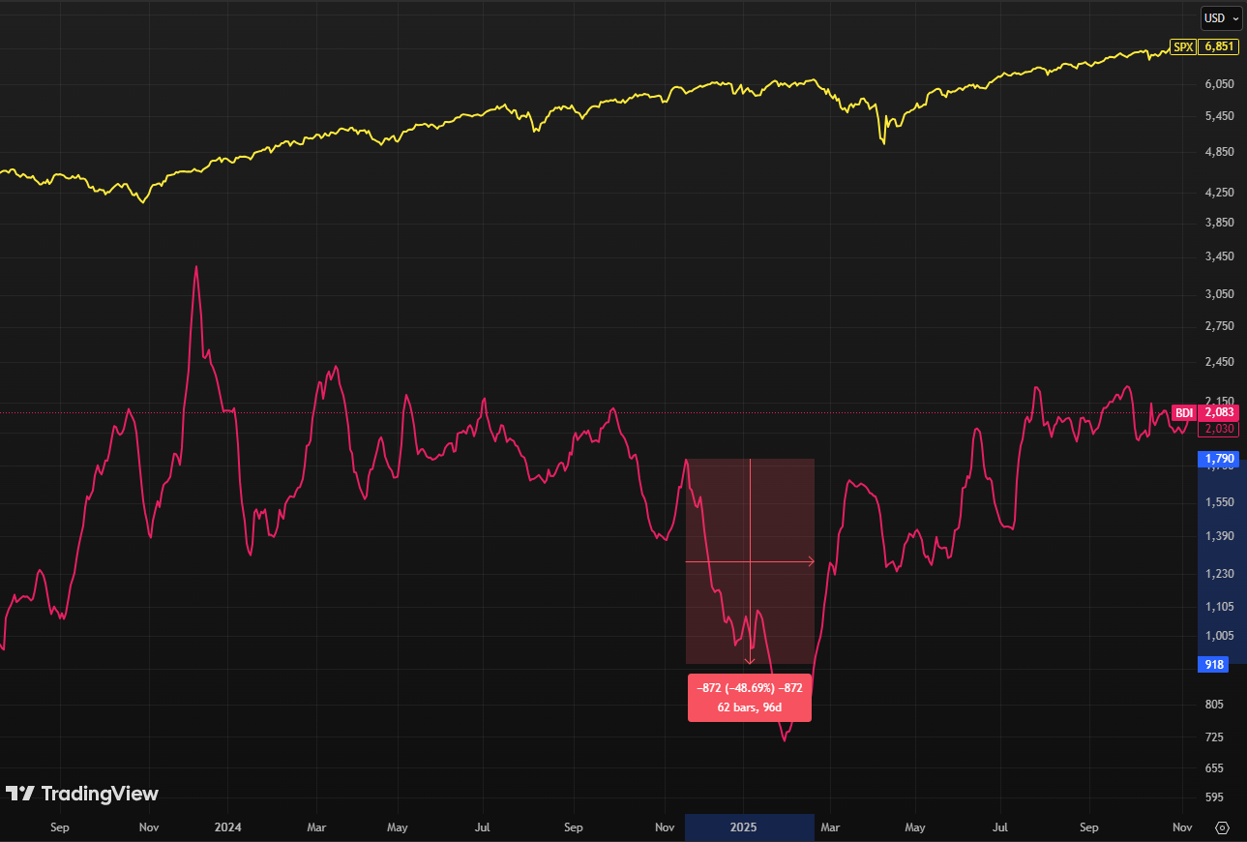Select the SPX 6,851 price label
Screen dimensions: 1247x842
1219,46
